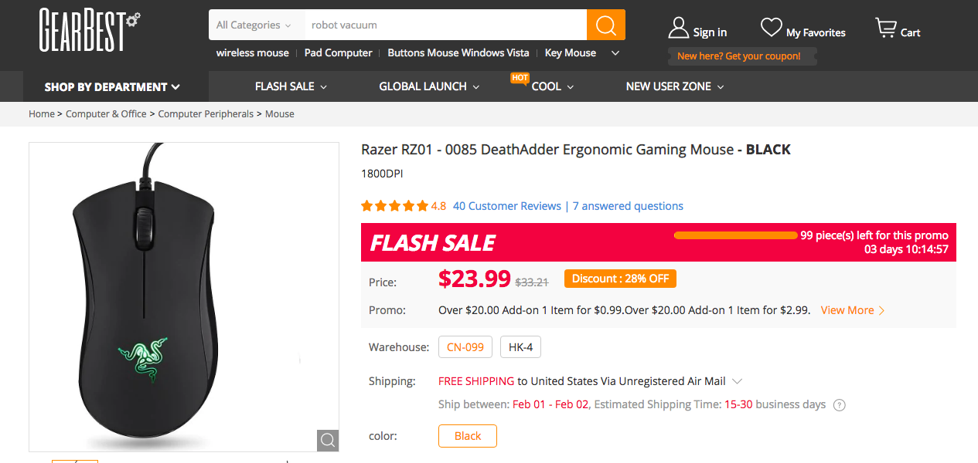Viewport: 978px width, 463px height.
Task: Zoom product image with magnifier icon
Action: (x=328, y=441)
